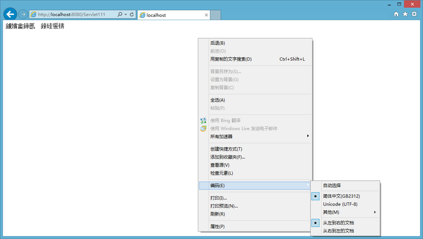
Task: Select 自动选择 encoding option
Action: pyautogui.click(x=346, y=185)
